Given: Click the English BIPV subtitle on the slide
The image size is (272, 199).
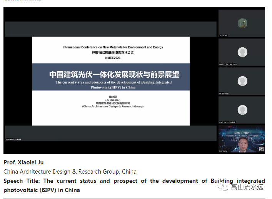Looking at the screenshot, I should click(113, 85).
